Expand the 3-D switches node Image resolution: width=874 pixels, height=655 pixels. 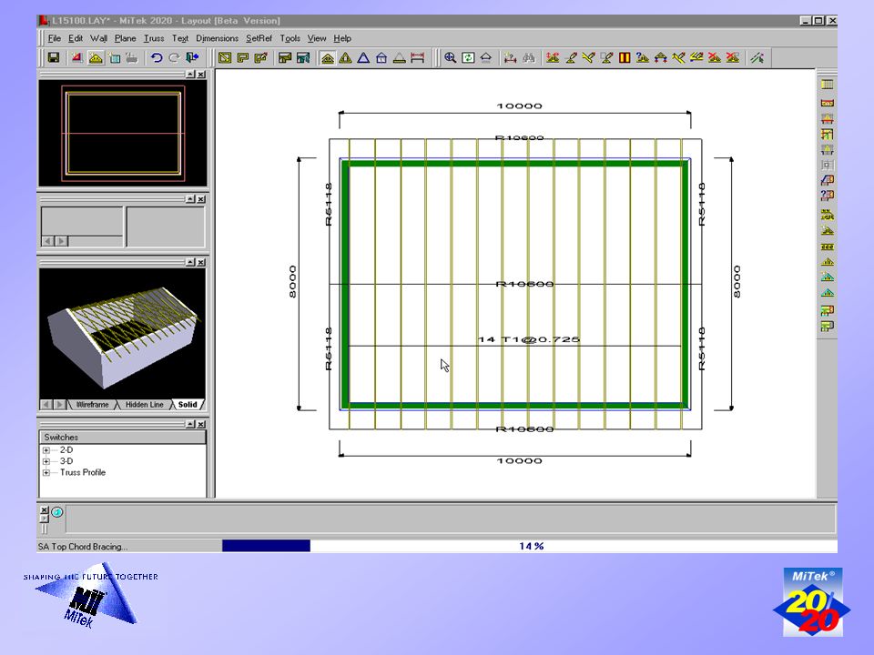[x=46, y=461]
